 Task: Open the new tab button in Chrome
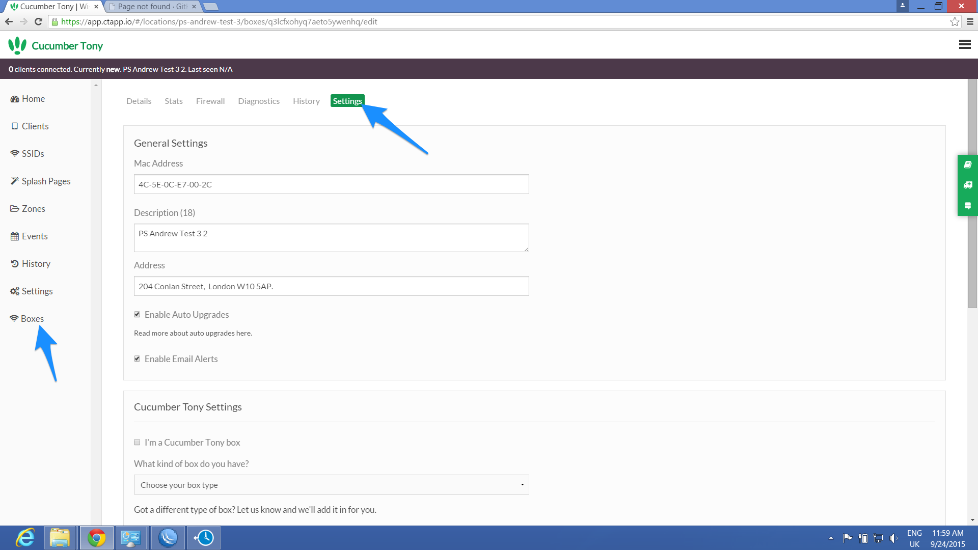[x=210, y=7]
